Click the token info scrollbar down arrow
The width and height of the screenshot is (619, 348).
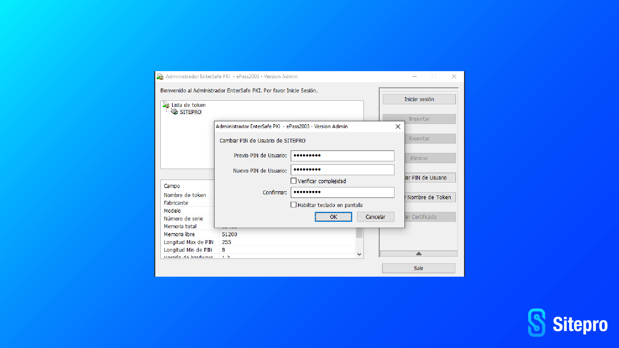[x=359, y=255]
